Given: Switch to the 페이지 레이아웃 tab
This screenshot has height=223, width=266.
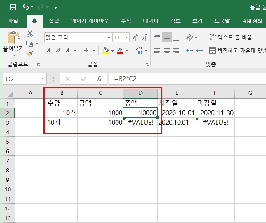Looking at the screenshot, I should click(x=90, y=21).
